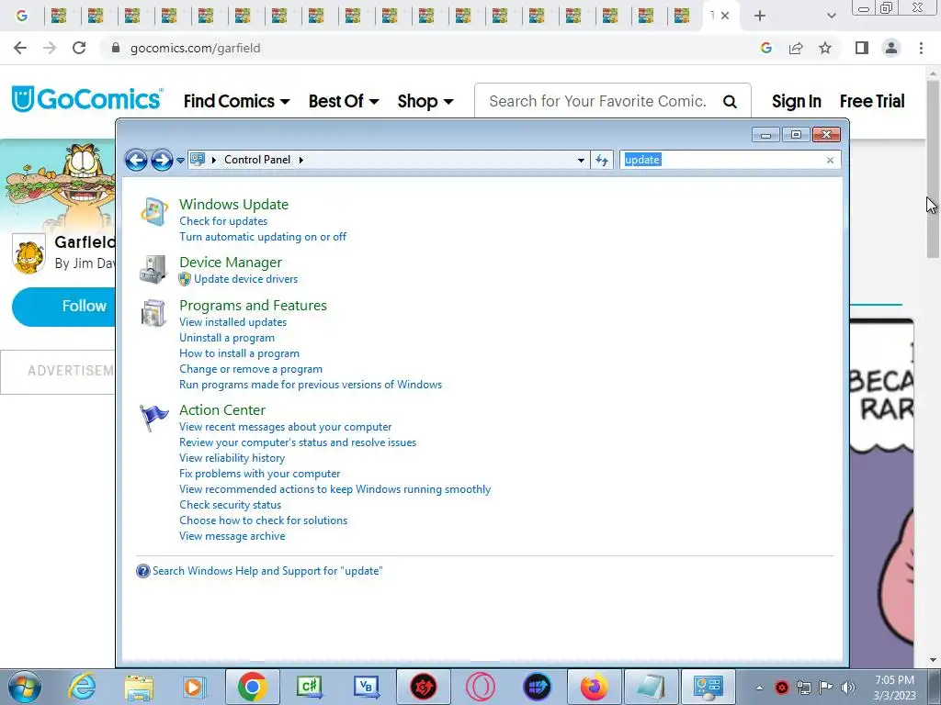Open View installed updates
The image size is (941, 705).
pos(232,322)
